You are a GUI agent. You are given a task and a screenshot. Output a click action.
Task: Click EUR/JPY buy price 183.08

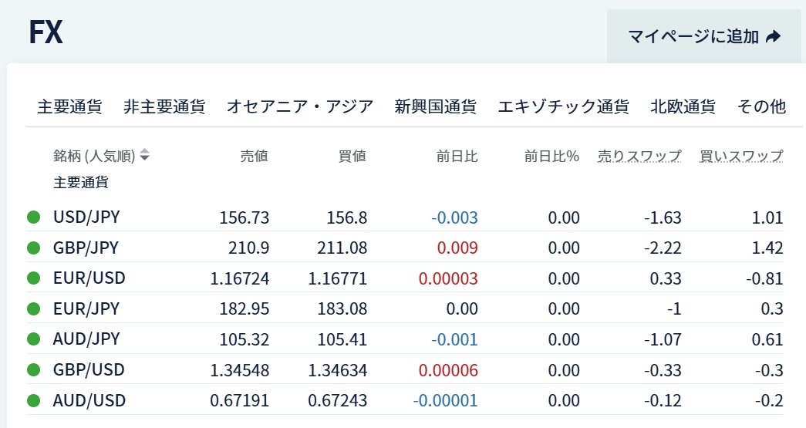(x=342, y=309)
